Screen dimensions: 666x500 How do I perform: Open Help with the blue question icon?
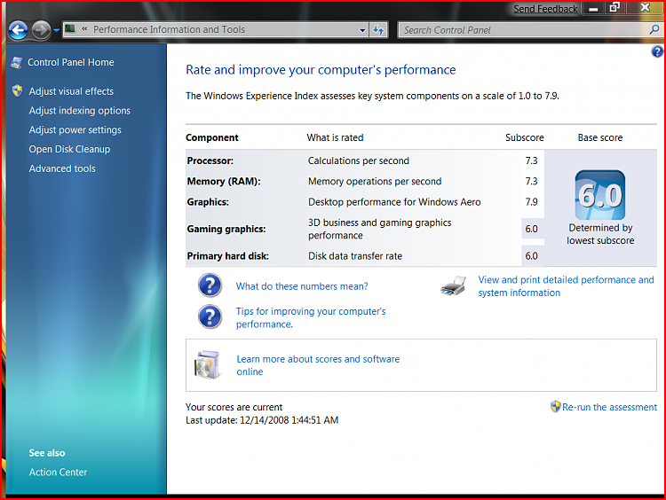(657, 51)
